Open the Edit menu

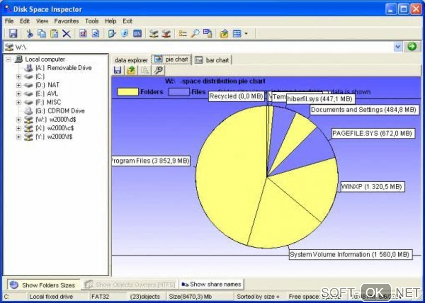pyautogui.click(x=25, y=21)
